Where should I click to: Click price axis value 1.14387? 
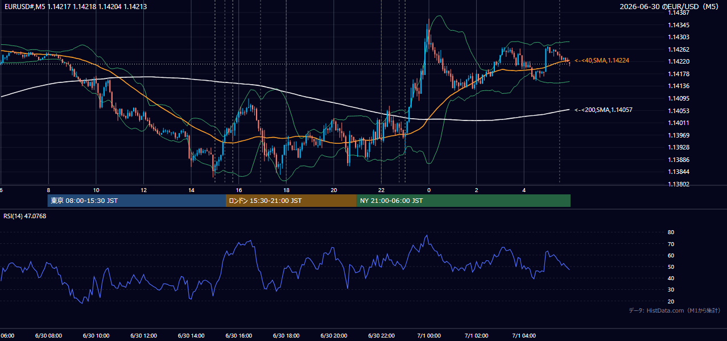point(679,13)
